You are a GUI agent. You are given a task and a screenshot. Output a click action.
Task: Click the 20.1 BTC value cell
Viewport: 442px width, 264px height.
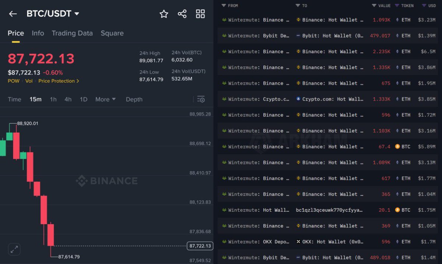click(384, 210)
